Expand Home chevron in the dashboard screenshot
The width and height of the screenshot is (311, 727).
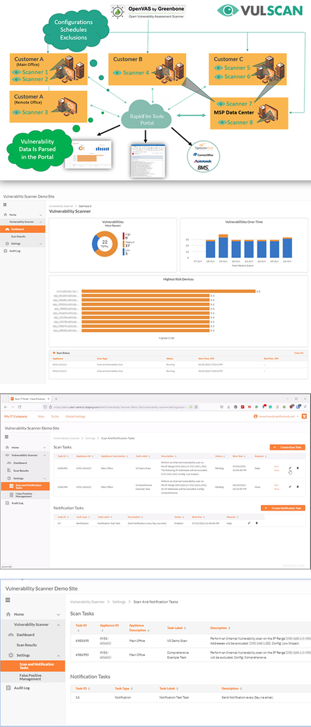tap(41, 215)
